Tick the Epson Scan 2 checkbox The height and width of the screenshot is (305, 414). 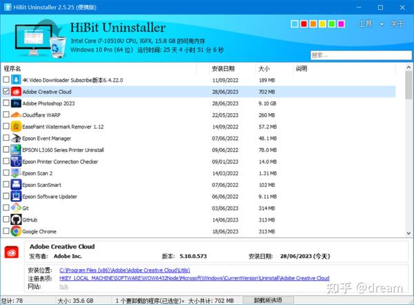pyautogui.click(x=6, y=173)
